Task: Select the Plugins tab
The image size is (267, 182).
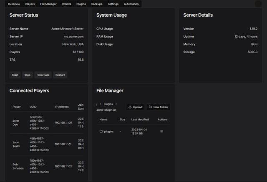Action: [x=81, y=4]
